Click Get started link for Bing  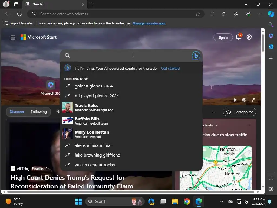(x=170, y=68)
